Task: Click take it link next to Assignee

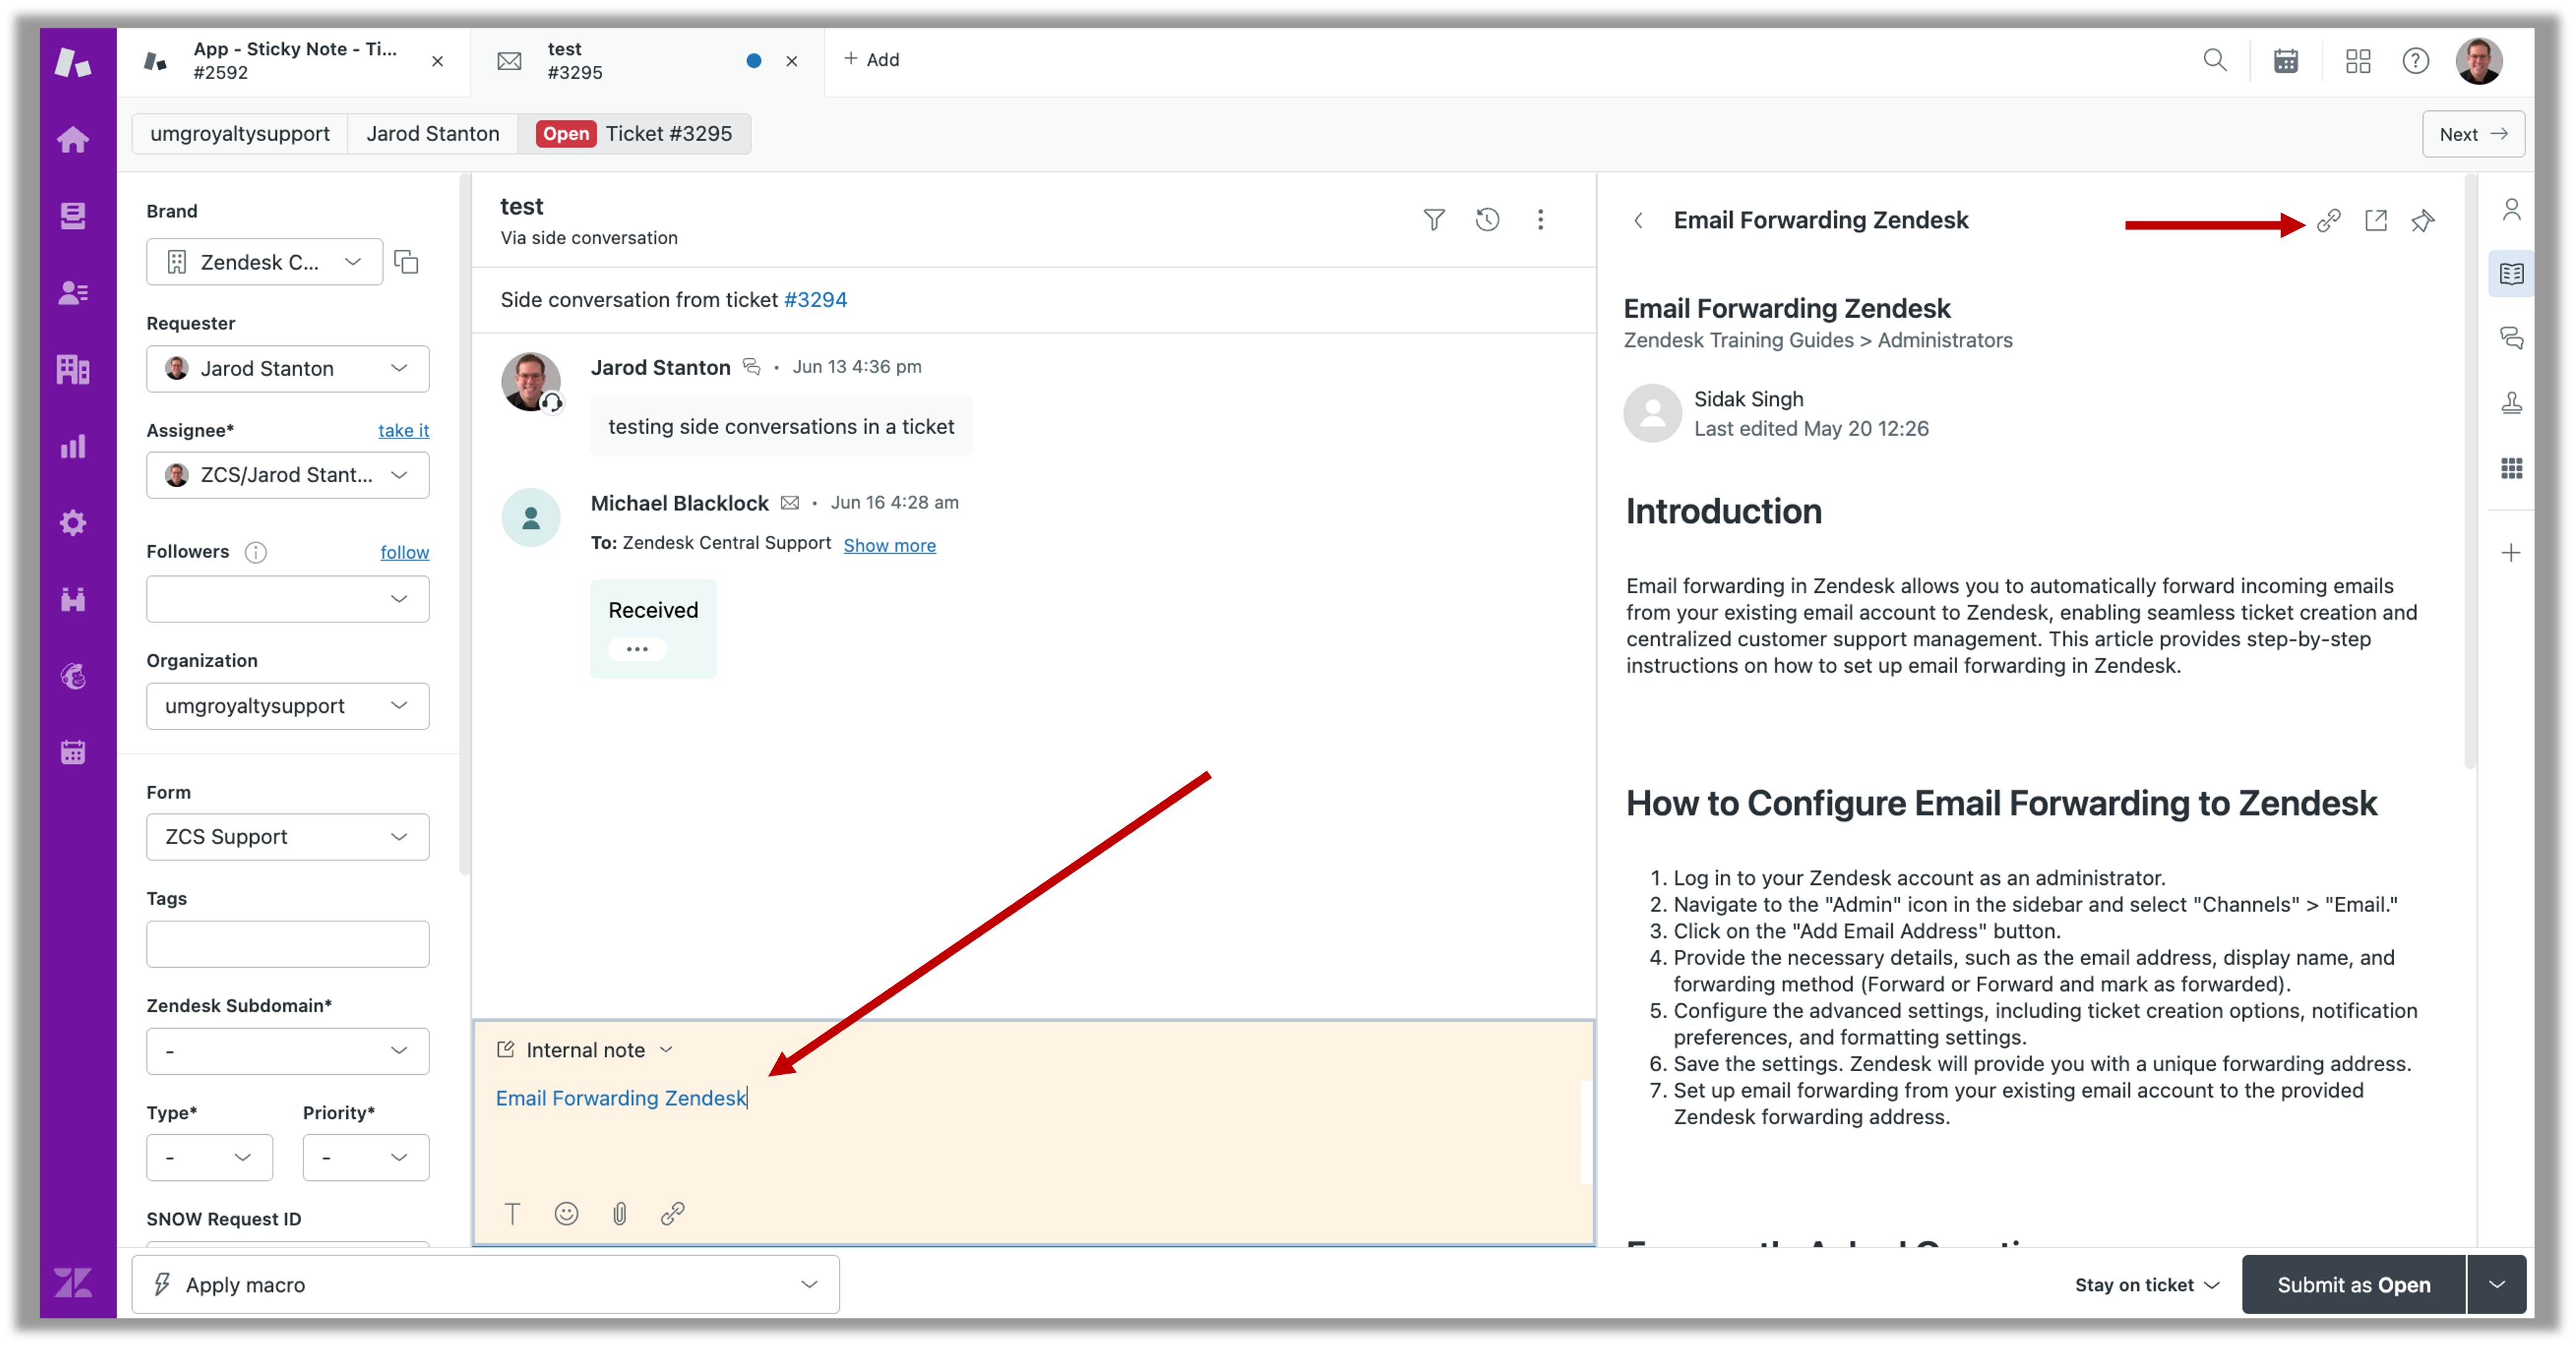Action: click(403, 430)
